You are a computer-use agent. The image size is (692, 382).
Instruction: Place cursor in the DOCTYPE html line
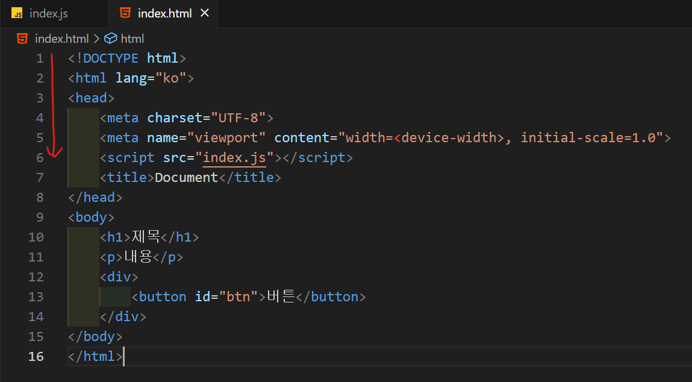click(x=127, y=58)
